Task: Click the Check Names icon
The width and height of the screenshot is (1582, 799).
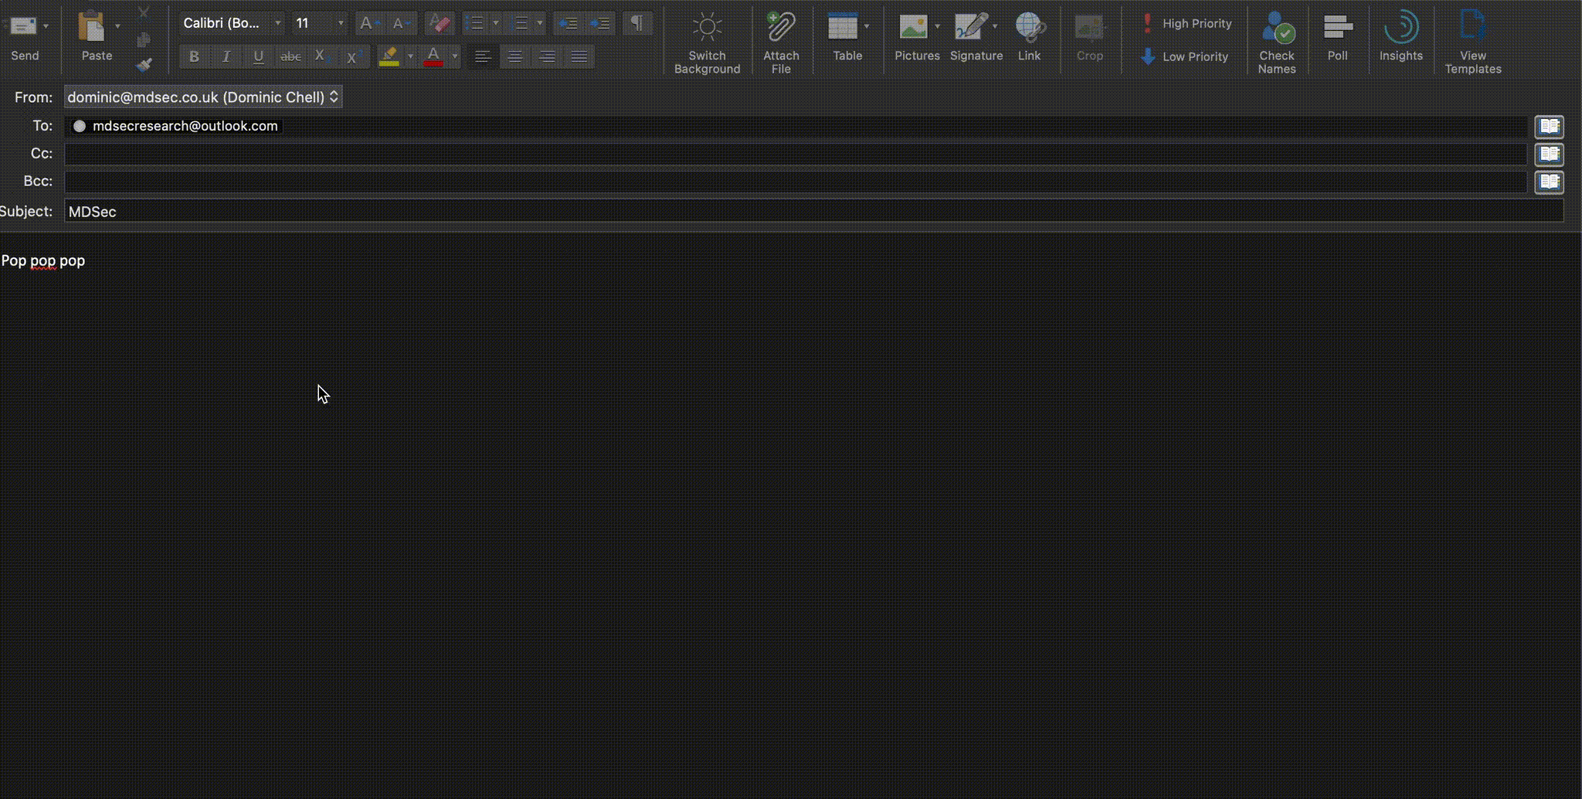Action: [1276, 28]
